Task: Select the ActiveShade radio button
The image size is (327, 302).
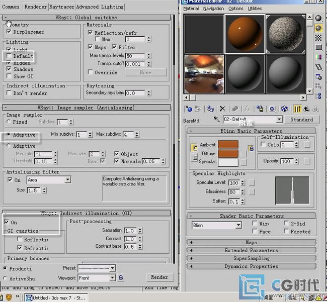Action: (5, 278)
